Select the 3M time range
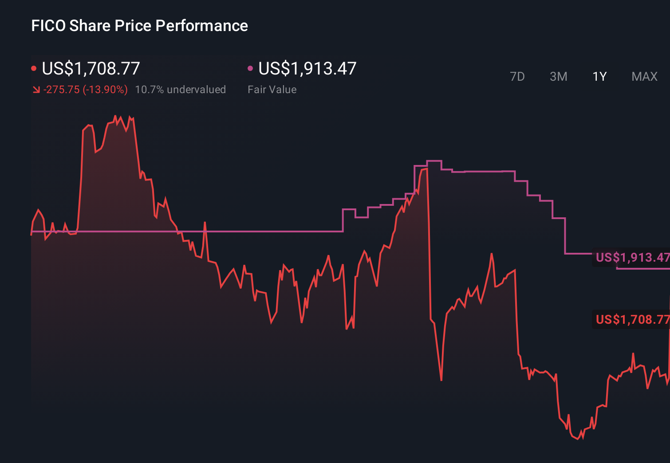670x463 pixels. point(558,77)
